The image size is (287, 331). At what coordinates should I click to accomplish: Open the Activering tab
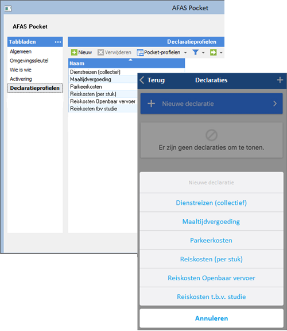click(x=21, y=79)
